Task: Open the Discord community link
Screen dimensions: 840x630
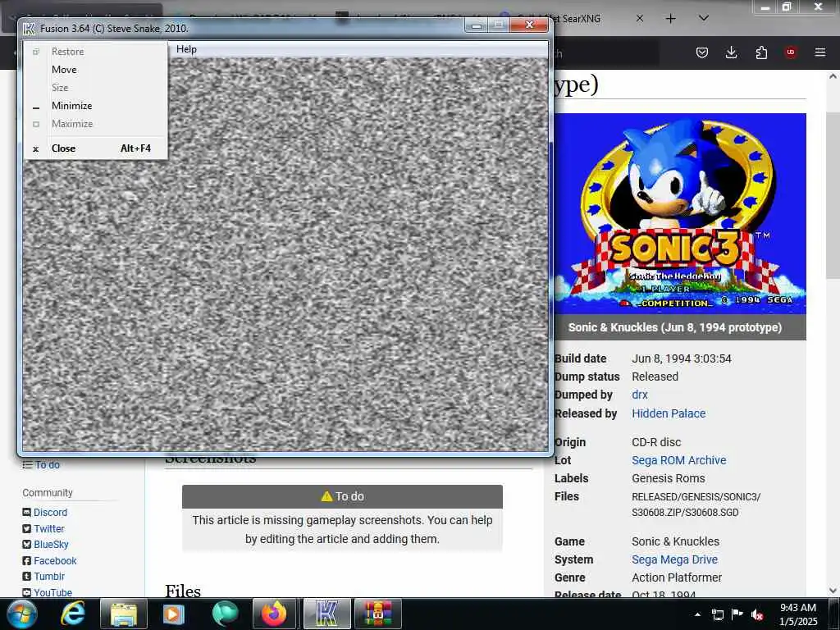Action: tap(50, 513)
